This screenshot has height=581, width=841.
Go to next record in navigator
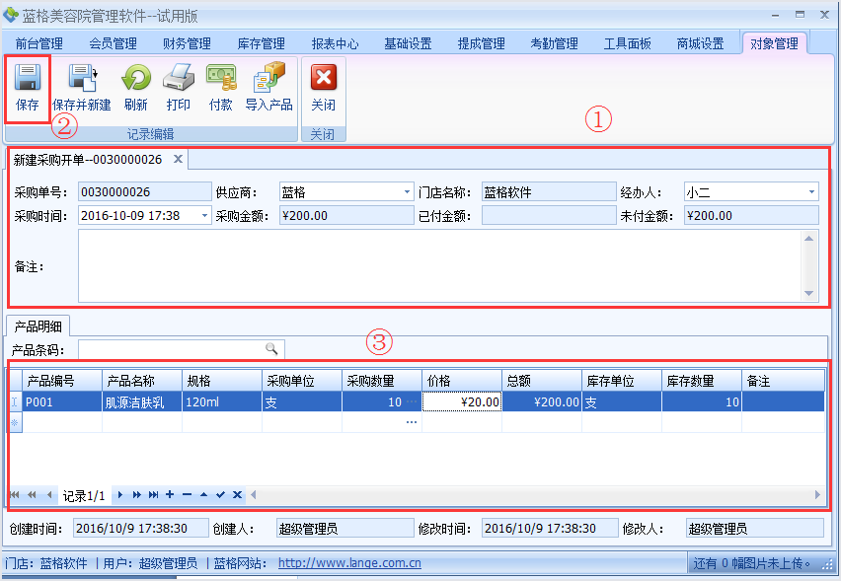(120, 495)
